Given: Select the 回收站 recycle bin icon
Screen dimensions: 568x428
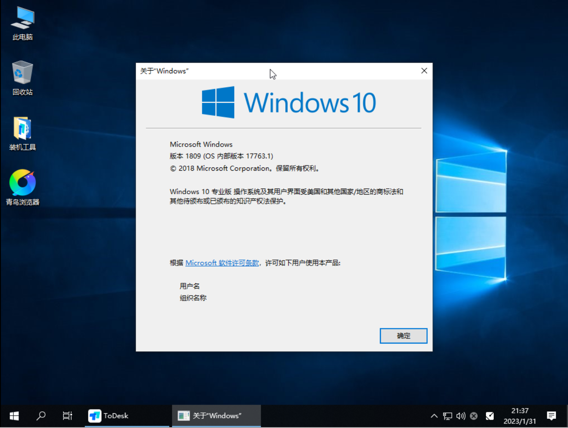Looking at the screenshot, I should click(23, 78).
